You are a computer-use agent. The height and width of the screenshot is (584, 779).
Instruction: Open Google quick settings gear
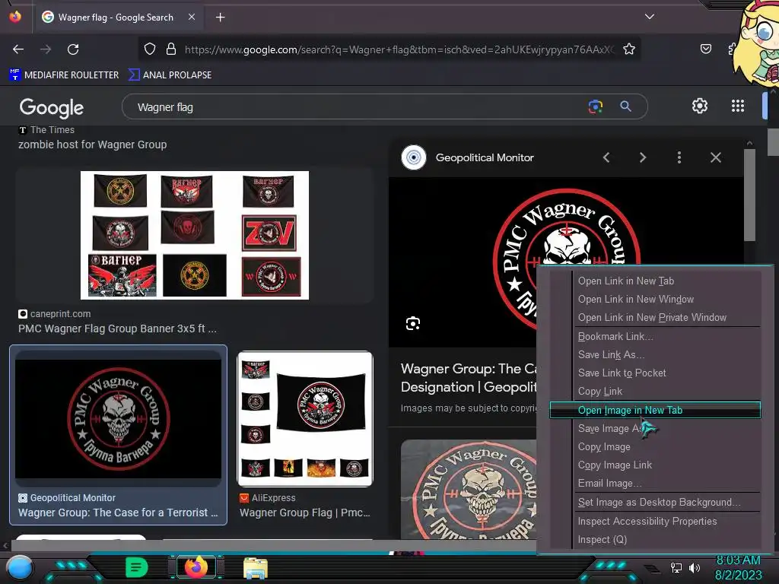click(x=700, y=106)
